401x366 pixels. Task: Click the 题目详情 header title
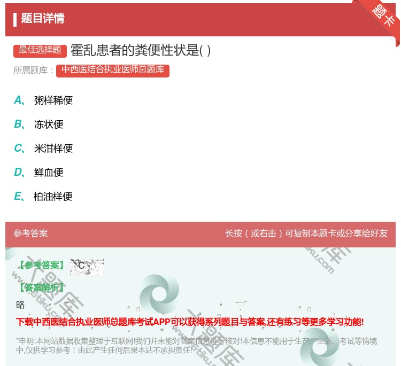pos(43,19)
